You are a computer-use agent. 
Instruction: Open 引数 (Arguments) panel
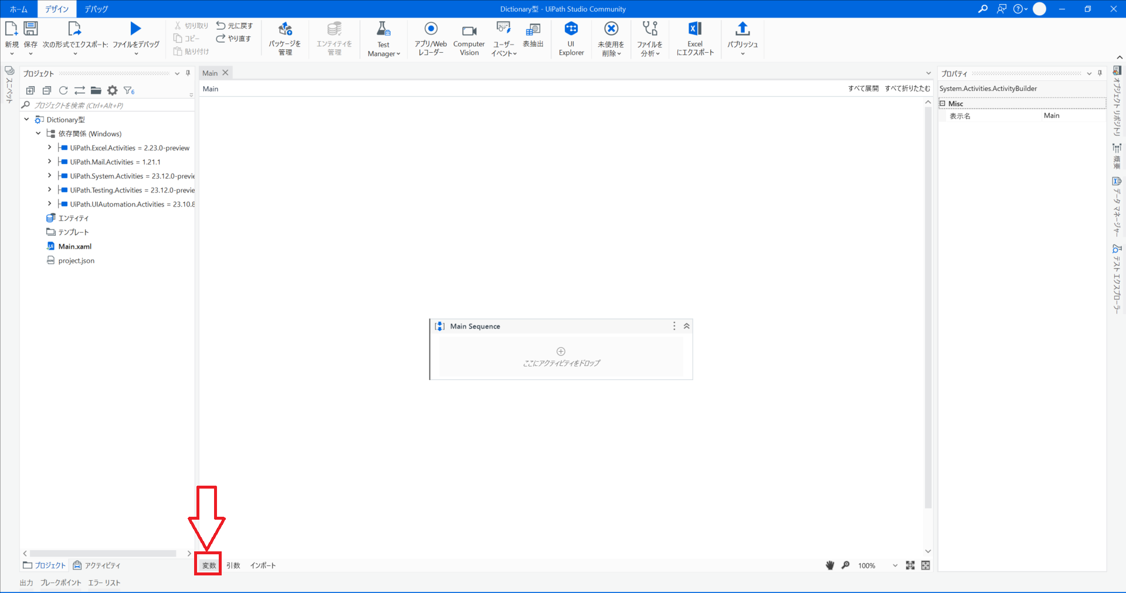pyautogui.click(x=233, y=565)
